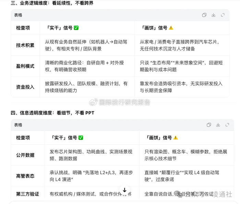This screenshot has width=240, height=204.
Task: Expand the first table to fullscreen
Action: [x=223, y=15]
